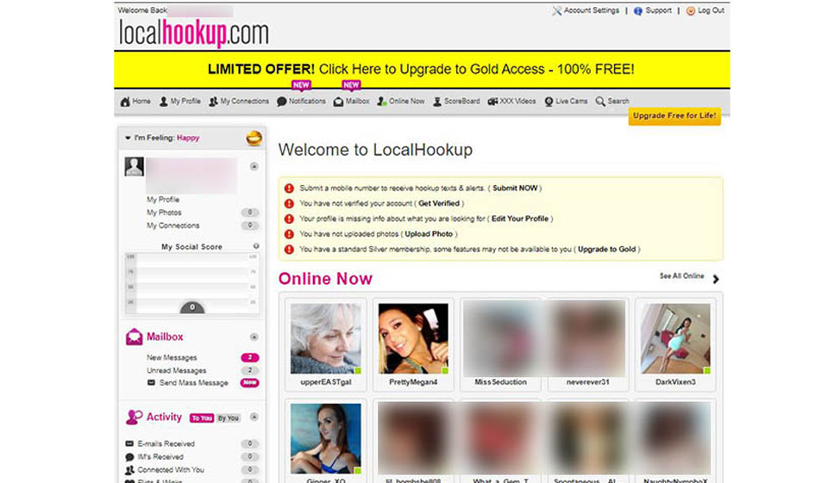The width and height of the screenshot is (828, 483).
Task: Click the Limited Offer Gold Access banner
Action: (422, 70)
